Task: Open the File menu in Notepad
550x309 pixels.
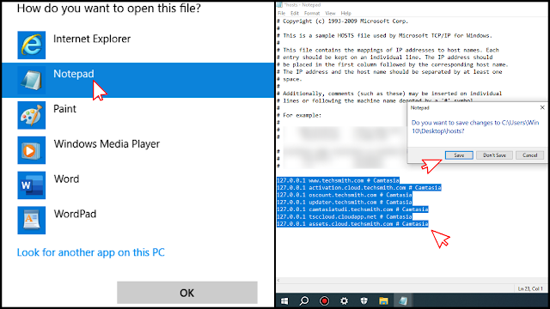Action: (x=282, y=14)
